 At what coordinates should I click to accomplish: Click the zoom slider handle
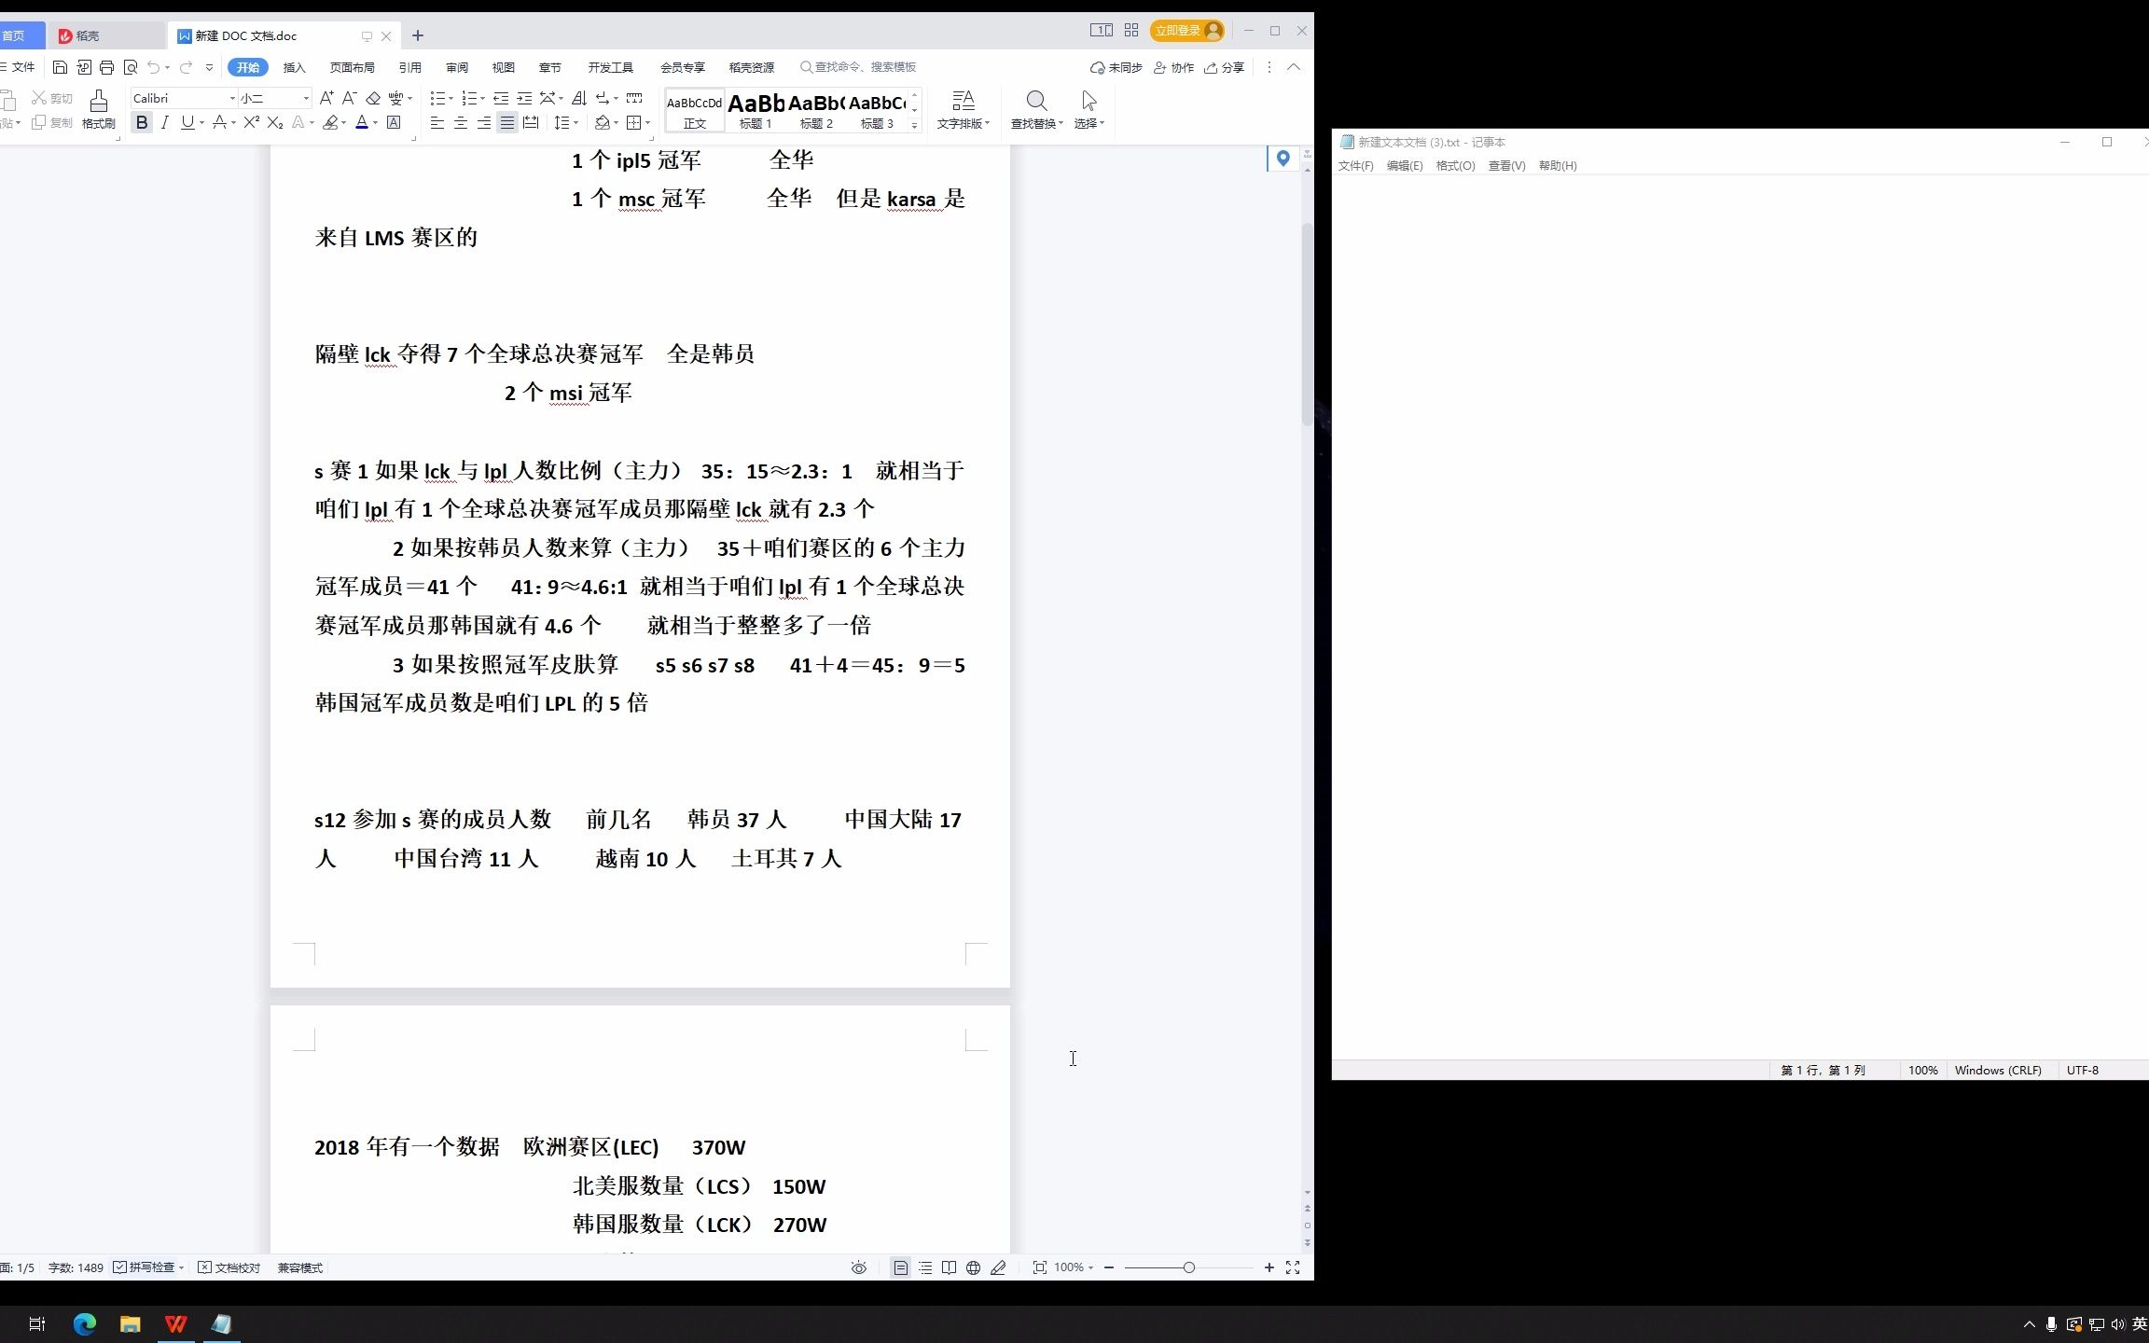coord(1189,1267)
